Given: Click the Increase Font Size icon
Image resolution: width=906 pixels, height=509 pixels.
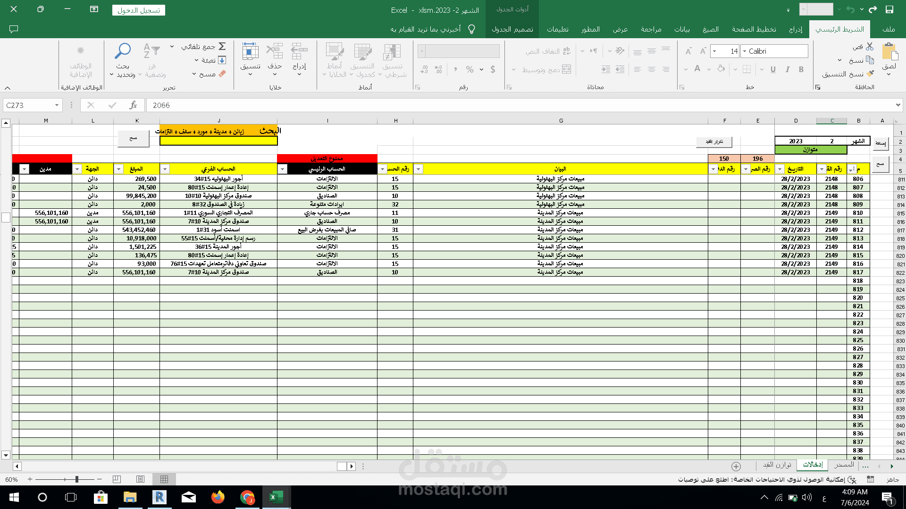Looking at the screenshot, I should tap(703, 51).
